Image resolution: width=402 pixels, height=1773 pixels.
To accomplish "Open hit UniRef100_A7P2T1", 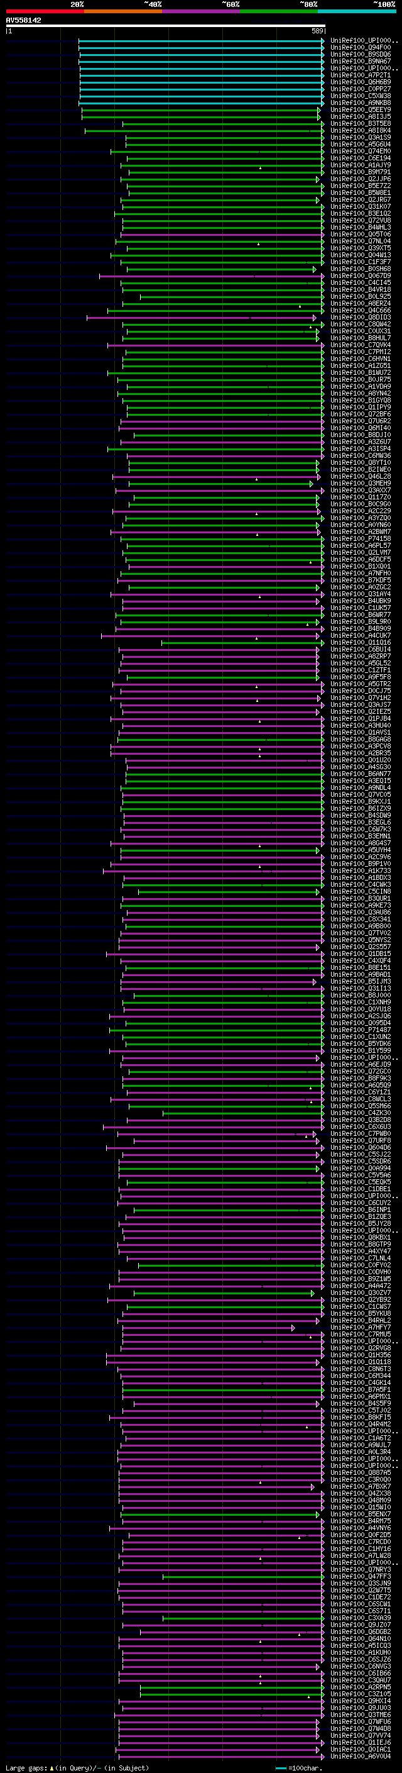I will [x=360, y=75].
